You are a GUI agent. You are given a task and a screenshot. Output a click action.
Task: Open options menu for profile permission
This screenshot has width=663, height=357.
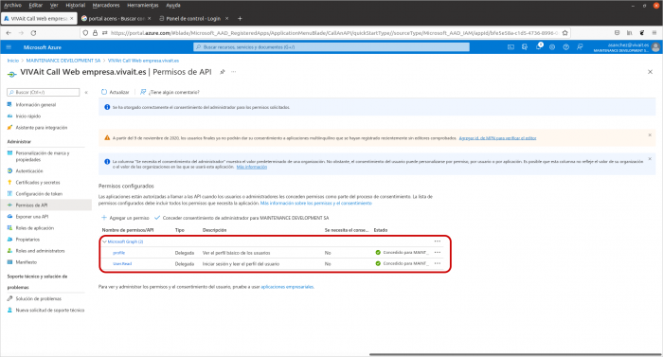(438, 253)
